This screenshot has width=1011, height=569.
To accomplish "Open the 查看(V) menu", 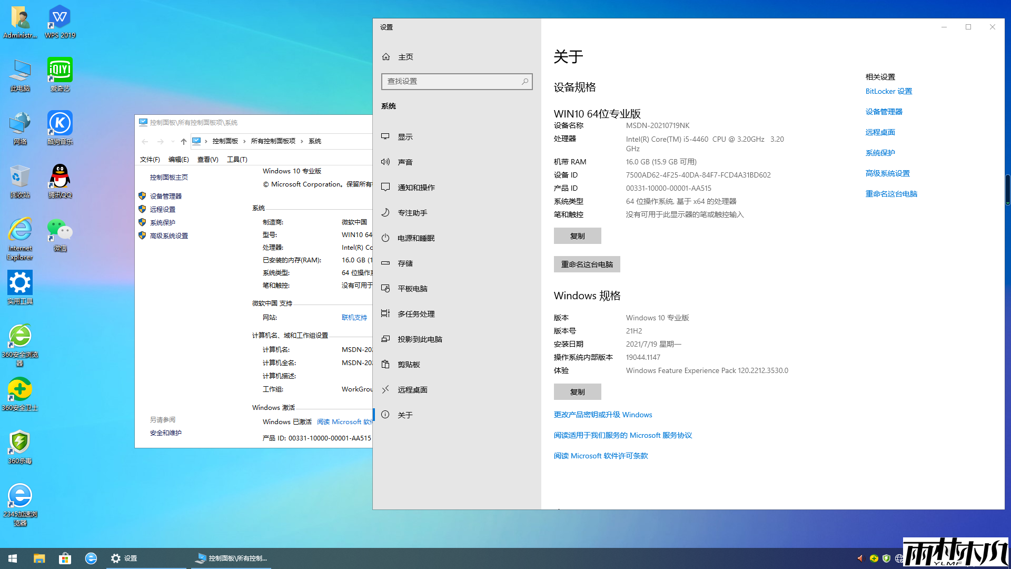I will tap(207, 159).
